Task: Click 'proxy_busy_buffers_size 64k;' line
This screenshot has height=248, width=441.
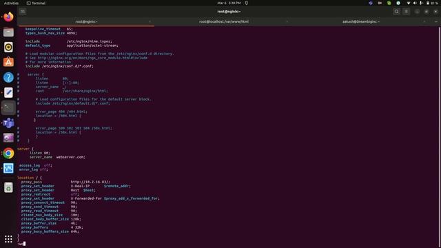Action: [50, 231]
